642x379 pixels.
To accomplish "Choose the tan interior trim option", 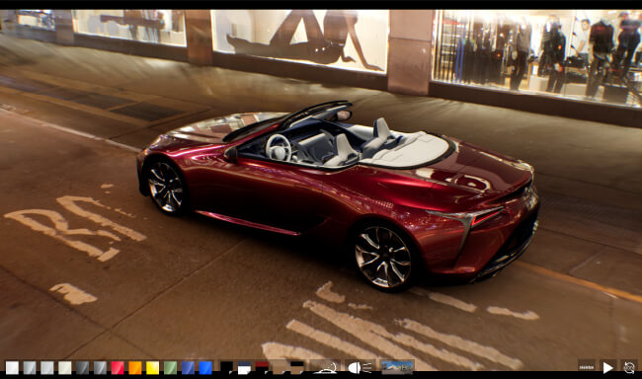I will tap(280, 367).
